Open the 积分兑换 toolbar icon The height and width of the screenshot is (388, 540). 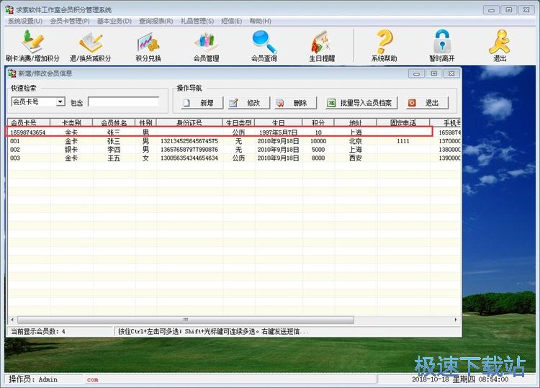148,46
